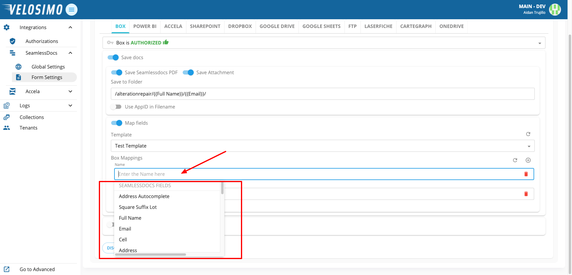Switch to the BOX tab
This screenshot has width=572, height=275.
(120, 26)
